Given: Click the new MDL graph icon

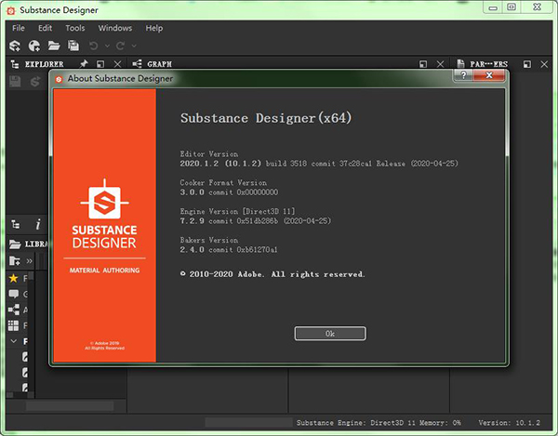Looking at the screenshot, I should point(34,46).
